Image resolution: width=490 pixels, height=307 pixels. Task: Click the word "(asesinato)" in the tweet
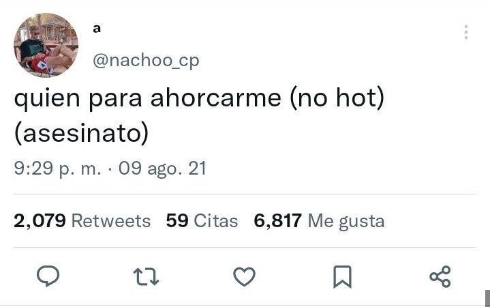point(82,134)
